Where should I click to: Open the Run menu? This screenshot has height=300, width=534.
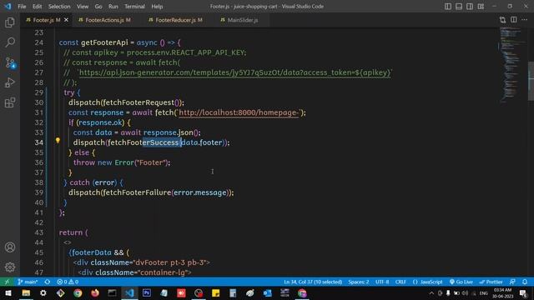click(x=113, y=7)
